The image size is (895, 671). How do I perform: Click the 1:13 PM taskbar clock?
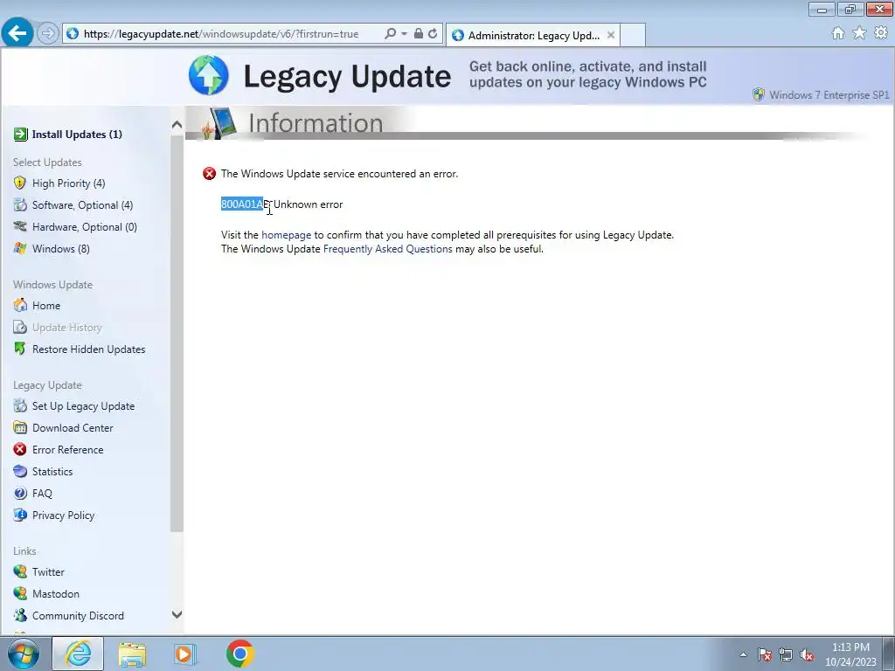coord(850,647)
